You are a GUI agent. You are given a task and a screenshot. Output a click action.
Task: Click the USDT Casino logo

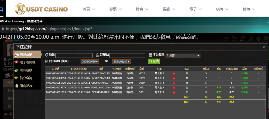[41, 10]
